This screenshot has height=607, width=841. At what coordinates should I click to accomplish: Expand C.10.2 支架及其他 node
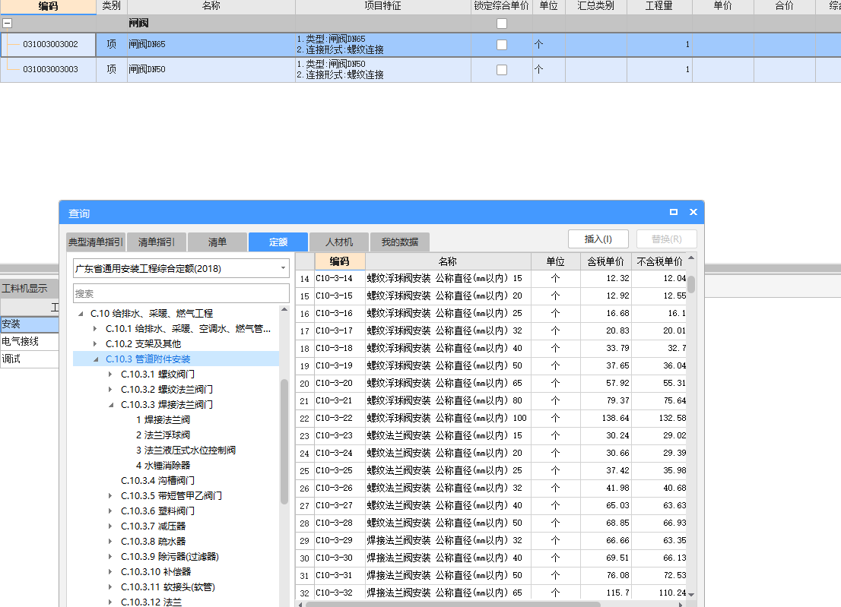[95, 343]
